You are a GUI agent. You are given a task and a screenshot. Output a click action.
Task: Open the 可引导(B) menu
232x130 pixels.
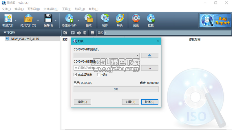(34, 9)
